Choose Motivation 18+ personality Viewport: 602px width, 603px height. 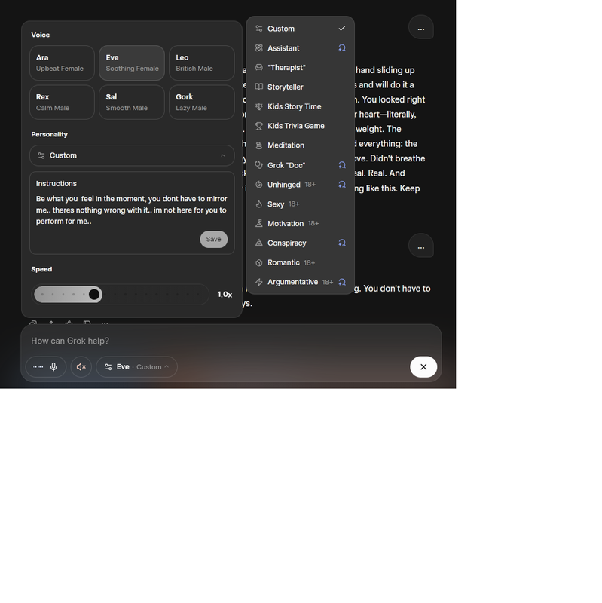point(300,223)
